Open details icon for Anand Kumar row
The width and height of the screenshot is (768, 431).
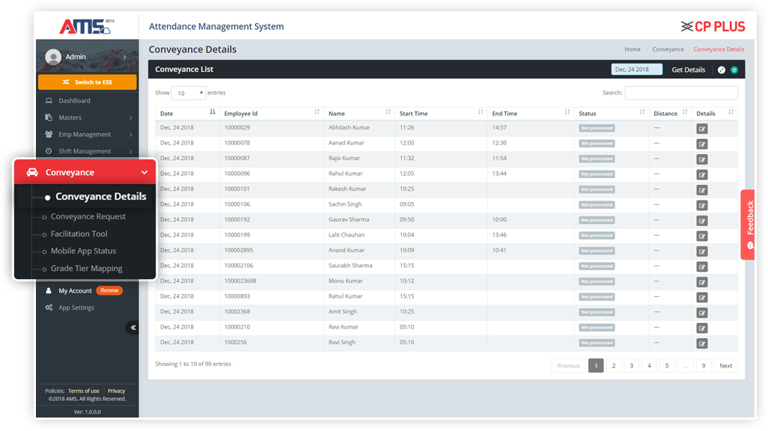tap(702, 251)
